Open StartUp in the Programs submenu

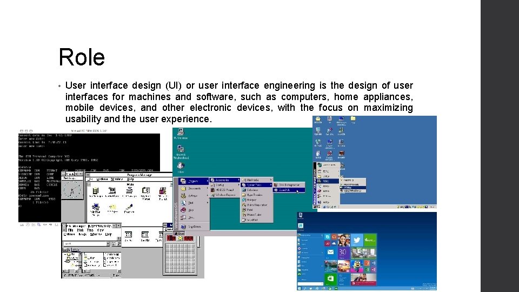tap(225, 185)
